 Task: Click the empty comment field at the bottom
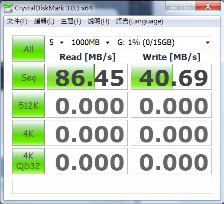pos(112,186)
